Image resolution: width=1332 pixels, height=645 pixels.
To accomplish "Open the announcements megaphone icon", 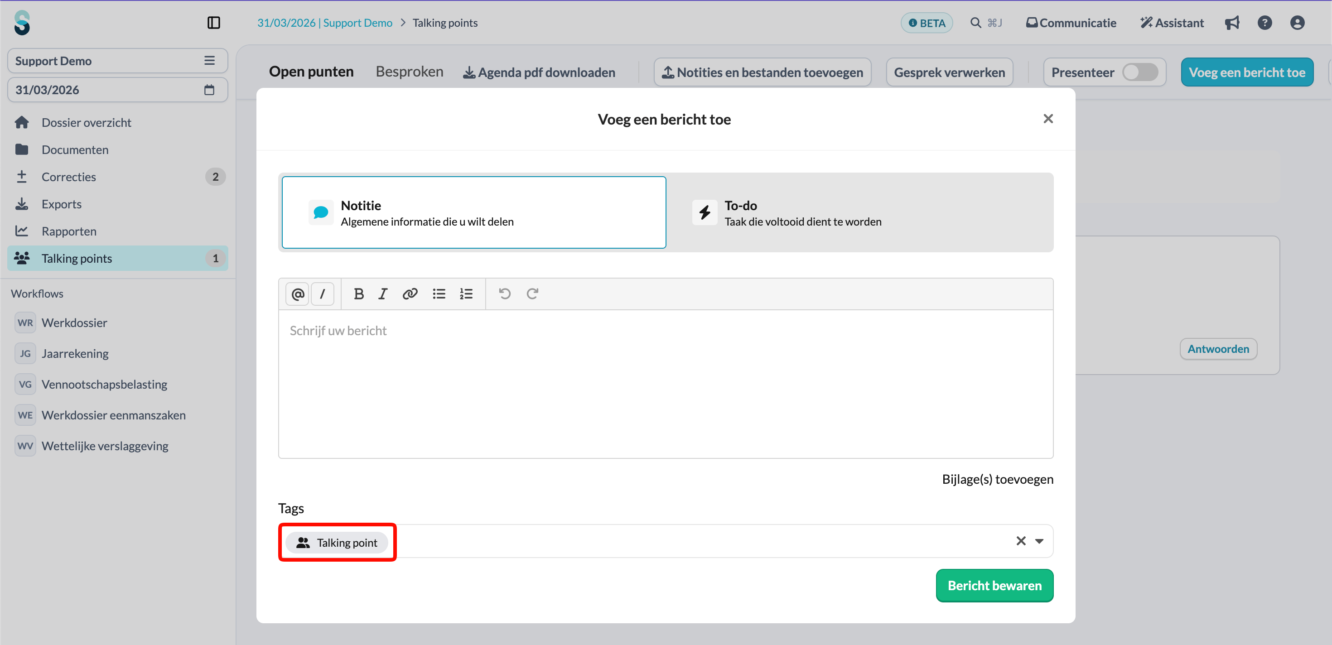I will pyautogui.click(x=1232, y=23).
